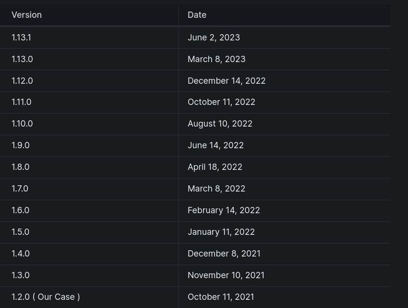
Task: Click the Version column header
Action: tap(27, 15)
